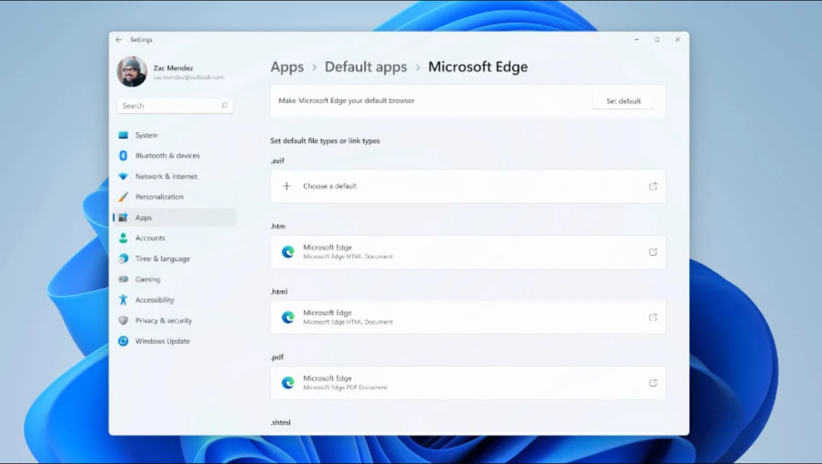The image size is (822, 464).
Task: Select the Windows Update icon
Action: coord(123,341)
